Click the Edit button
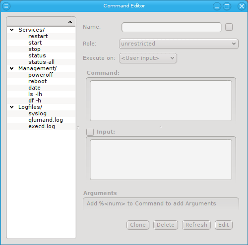248x245 pixels. coord(224,225)
